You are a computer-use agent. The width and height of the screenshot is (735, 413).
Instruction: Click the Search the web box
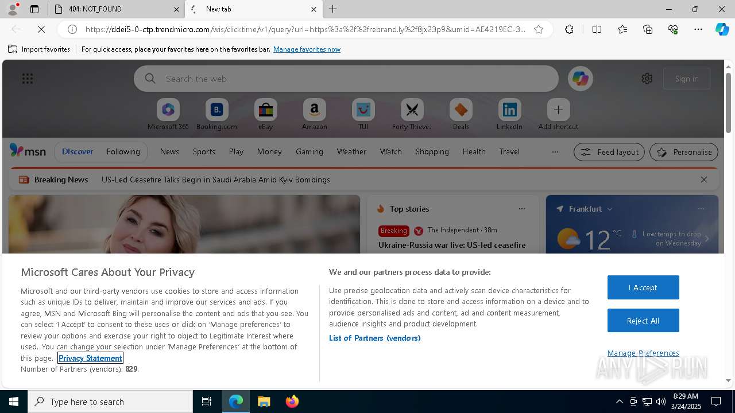(x=346, y=79)
